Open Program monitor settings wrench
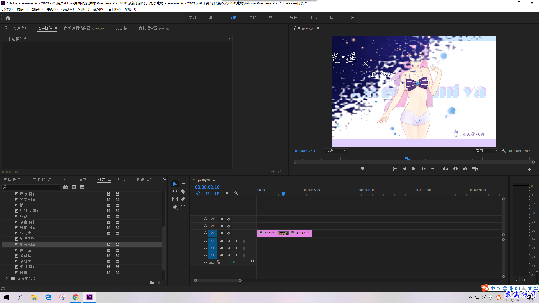 (504, 151)
